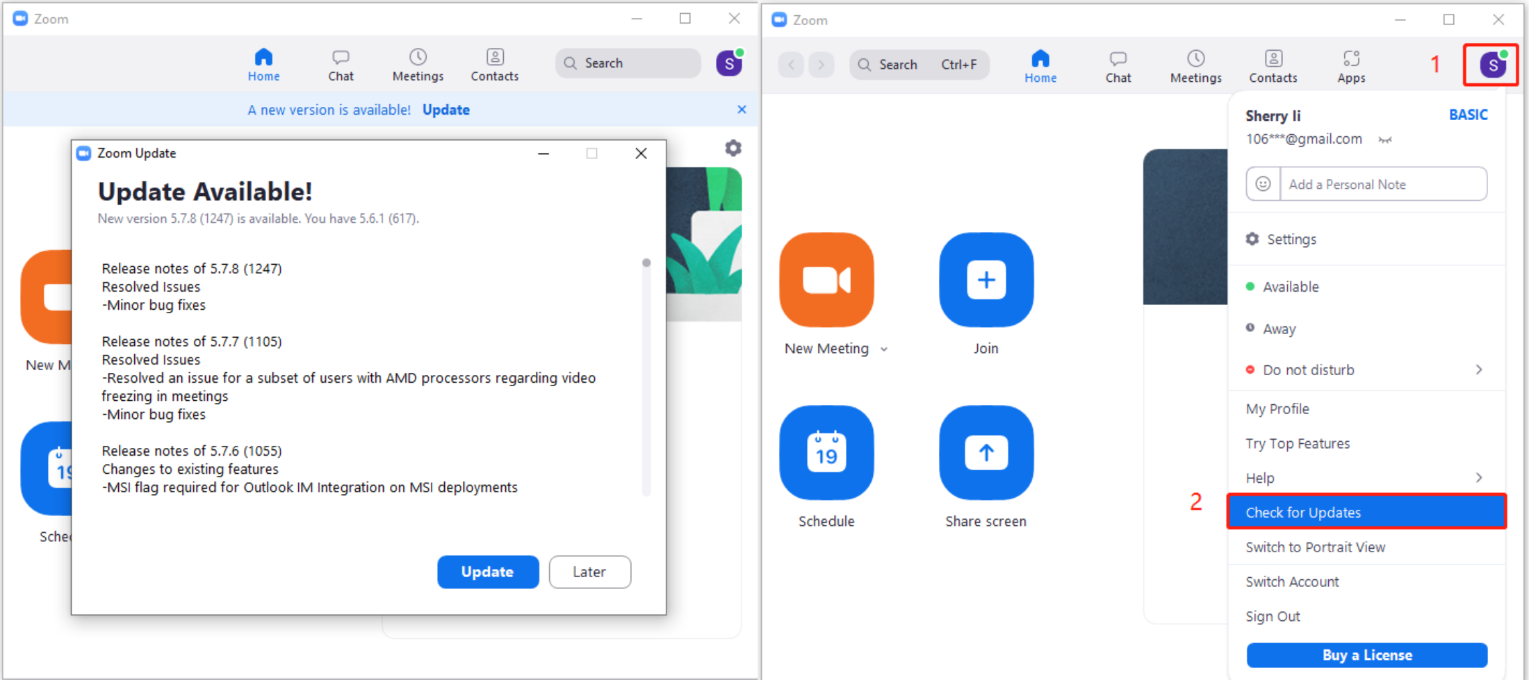The width and height of the screenshot is (1529, 680).
Task: Click Switch Account menu item
Action: [1366, 581]
